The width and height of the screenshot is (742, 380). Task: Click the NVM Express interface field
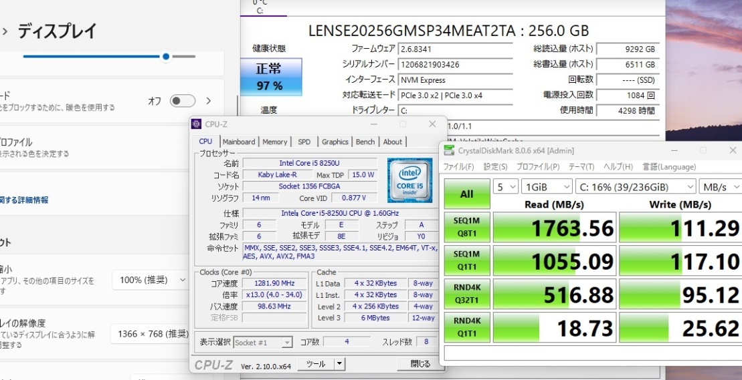[455, 79]
